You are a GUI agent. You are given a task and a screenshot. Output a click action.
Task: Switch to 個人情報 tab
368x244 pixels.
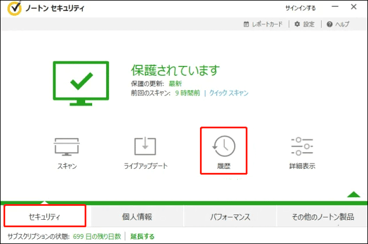pyautogui.click(x=137, y=217)
